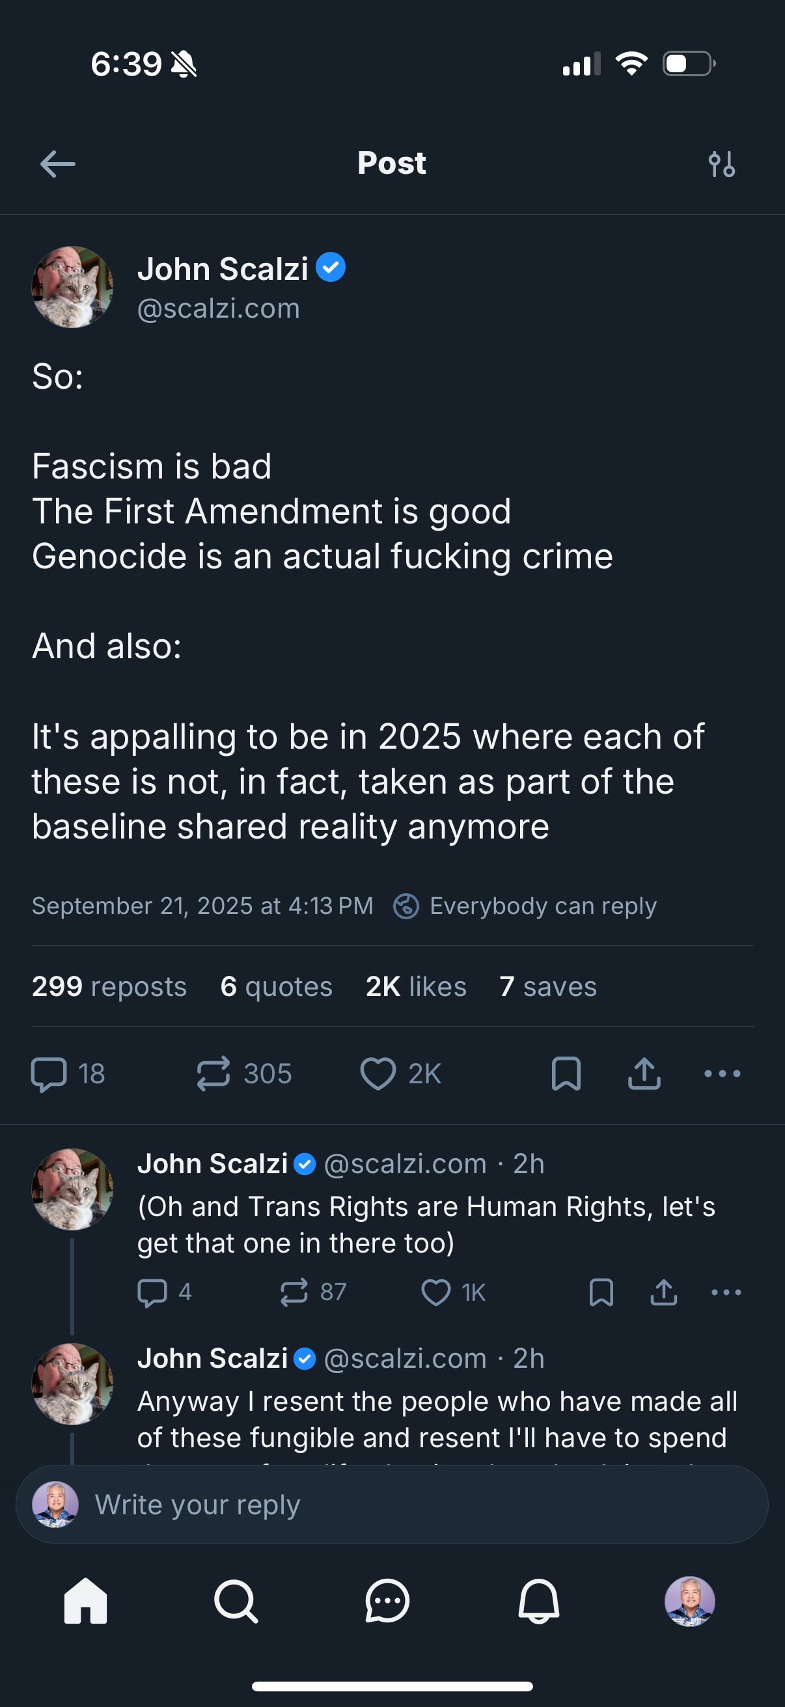Viewport: 785px width, 1707px height.
Task: Go back using the back arrow
Action: click(x=58, y=163)
